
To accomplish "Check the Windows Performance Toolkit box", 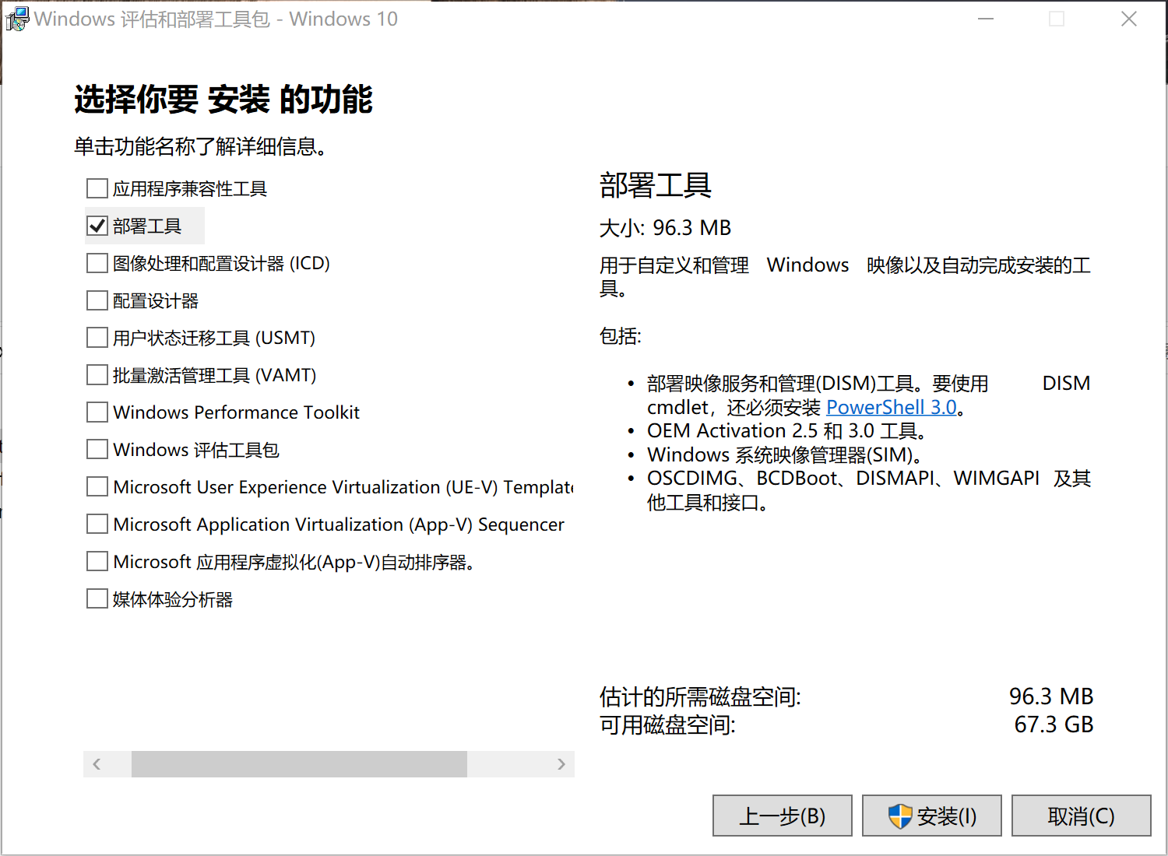I will 97,412.
